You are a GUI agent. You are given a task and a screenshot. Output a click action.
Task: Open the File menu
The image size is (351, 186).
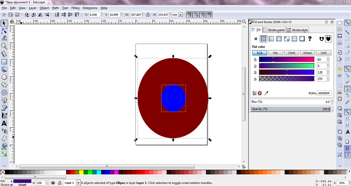coord(4,8)
